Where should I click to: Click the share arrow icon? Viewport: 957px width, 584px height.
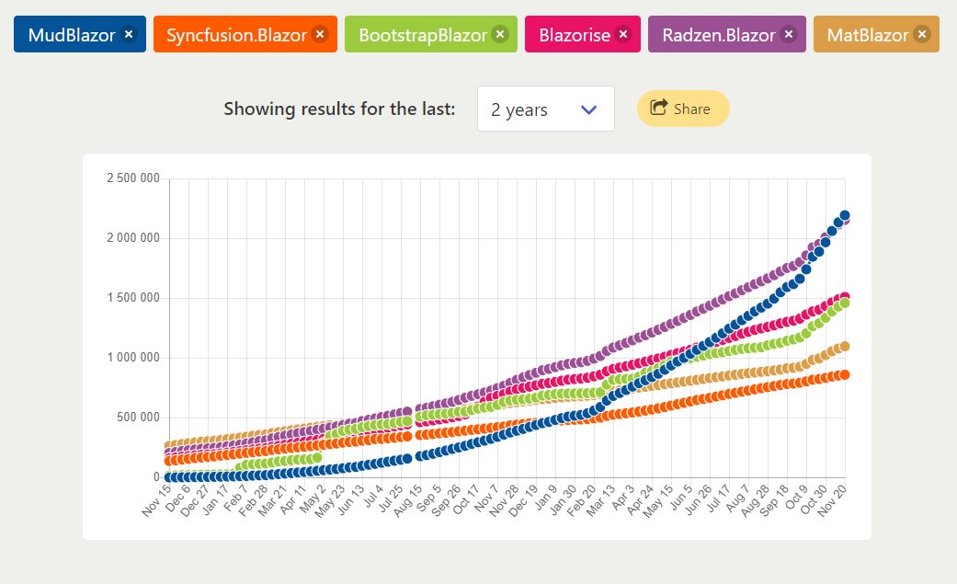tap(658, 108)
